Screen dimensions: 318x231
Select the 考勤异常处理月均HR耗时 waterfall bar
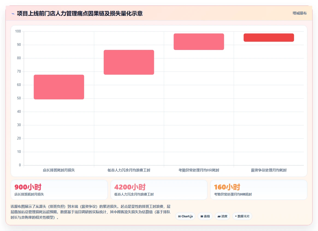[199, 42]
